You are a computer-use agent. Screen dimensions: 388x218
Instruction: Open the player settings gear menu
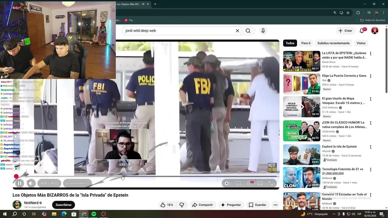click(249, 183)
